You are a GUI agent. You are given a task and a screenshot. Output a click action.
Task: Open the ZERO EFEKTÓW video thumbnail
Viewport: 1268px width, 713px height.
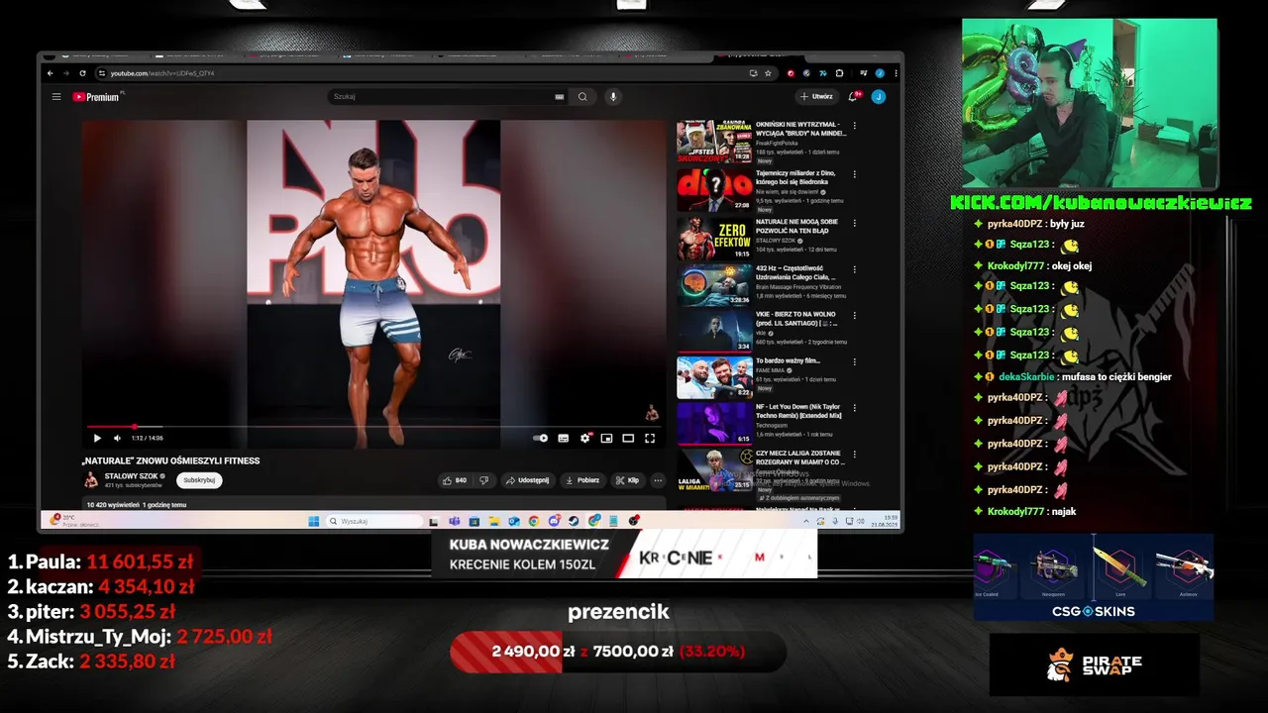coord(714,238)
